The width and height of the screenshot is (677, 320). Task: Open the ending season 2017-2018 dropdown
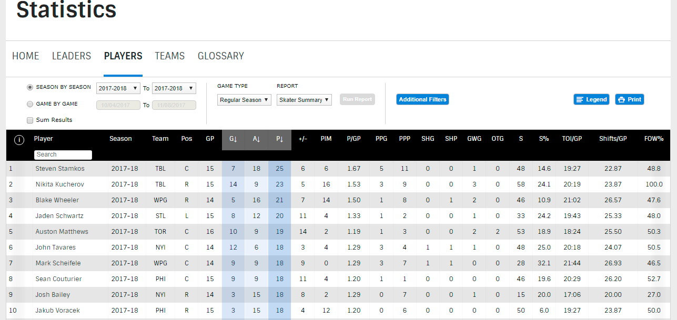[174, 88]
